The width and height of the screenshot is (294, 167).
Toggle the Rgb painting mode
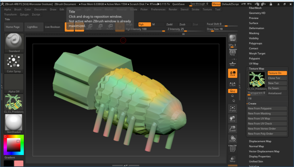pyautogui.click(x=145, y=24)
